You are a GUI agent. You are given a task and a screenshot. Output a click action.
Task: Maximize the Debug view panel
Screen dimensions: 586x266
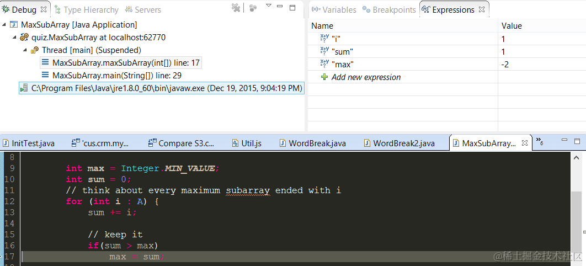point(292,8)
